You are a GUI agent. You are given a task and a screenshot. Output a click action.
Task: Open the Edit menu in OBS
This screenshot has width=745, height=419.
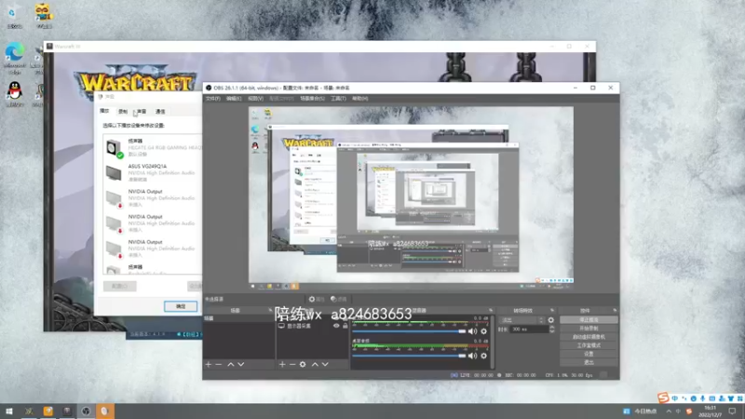[234, 99]
